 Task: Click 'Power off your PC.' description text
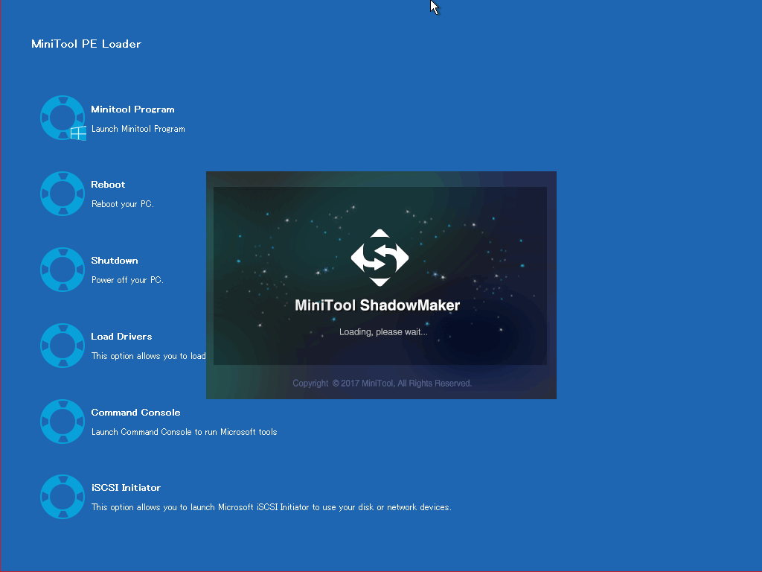pos(127,280)
